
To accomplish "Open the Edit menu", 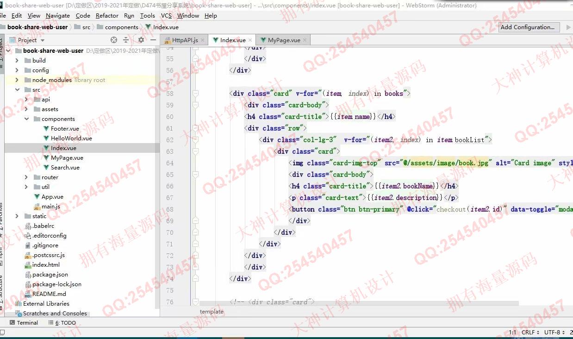I will (17, 15).
